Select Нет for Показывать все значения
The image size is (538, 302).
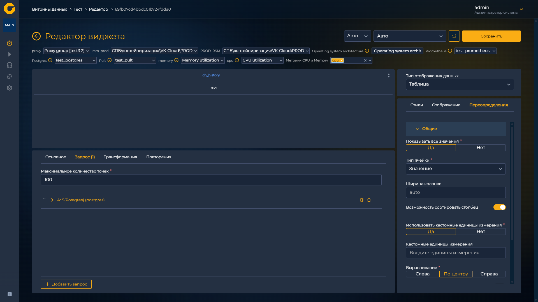coord(481,148)
